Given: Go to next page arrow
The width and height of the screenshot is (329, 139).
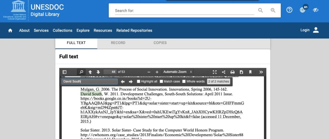Looking at the screenshot, I should (98, 72).
